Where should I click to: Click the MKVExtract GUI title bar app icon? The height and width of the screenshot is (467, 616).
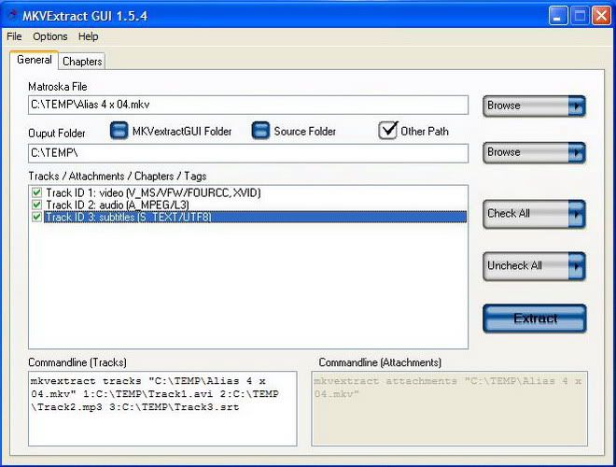pyautogui.click(x=12, y=16)
